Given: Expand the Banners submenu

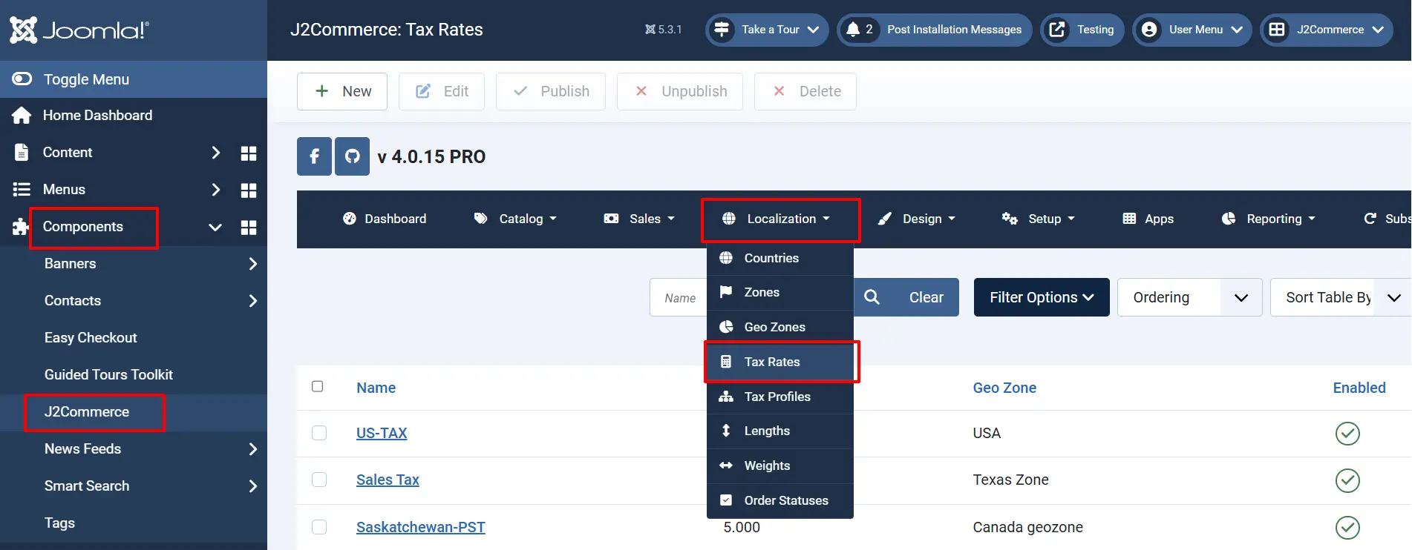Looking at the screenshot, I should (253, 264).
